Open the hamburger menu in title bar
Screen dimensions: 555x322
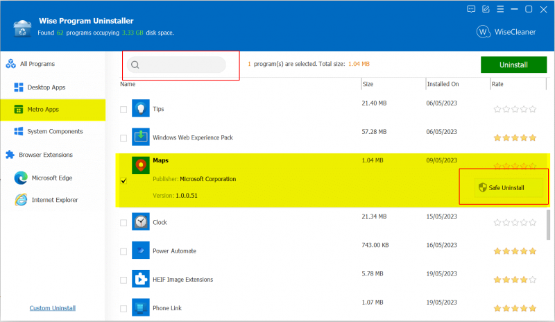[500, 9]
